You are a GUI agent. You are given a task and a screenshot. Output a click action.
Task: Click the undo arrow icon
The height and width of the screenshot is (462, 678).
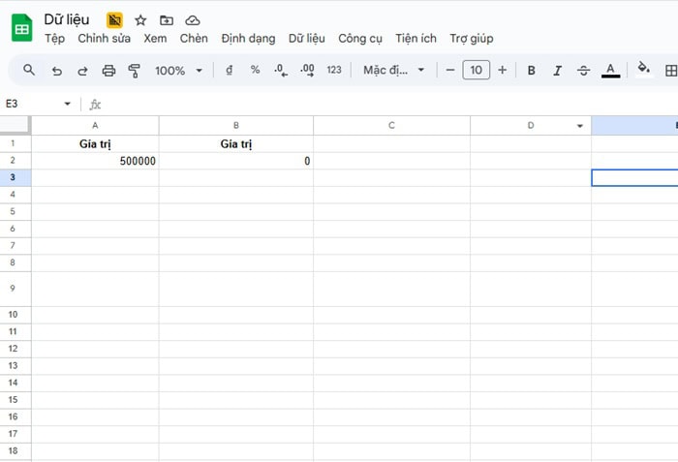click(x=56, y=70)
